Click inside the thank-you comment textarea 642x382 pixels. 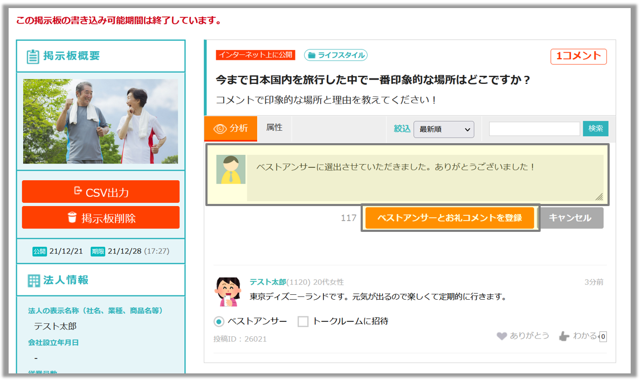click(425, 178)
